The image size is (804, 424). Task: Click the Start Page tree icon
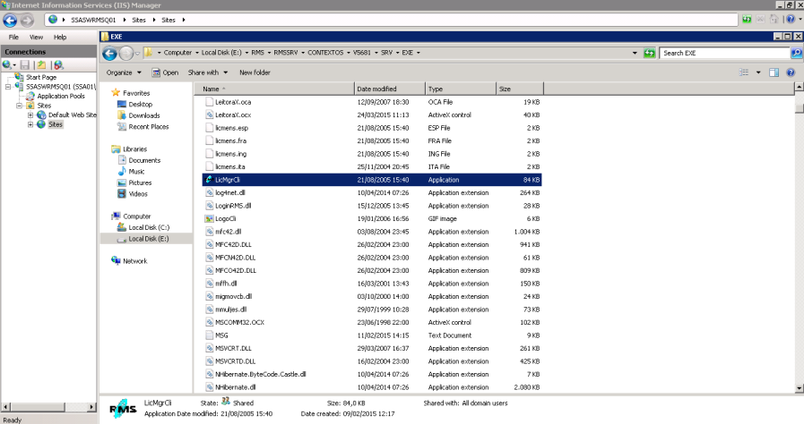point(19,77)
